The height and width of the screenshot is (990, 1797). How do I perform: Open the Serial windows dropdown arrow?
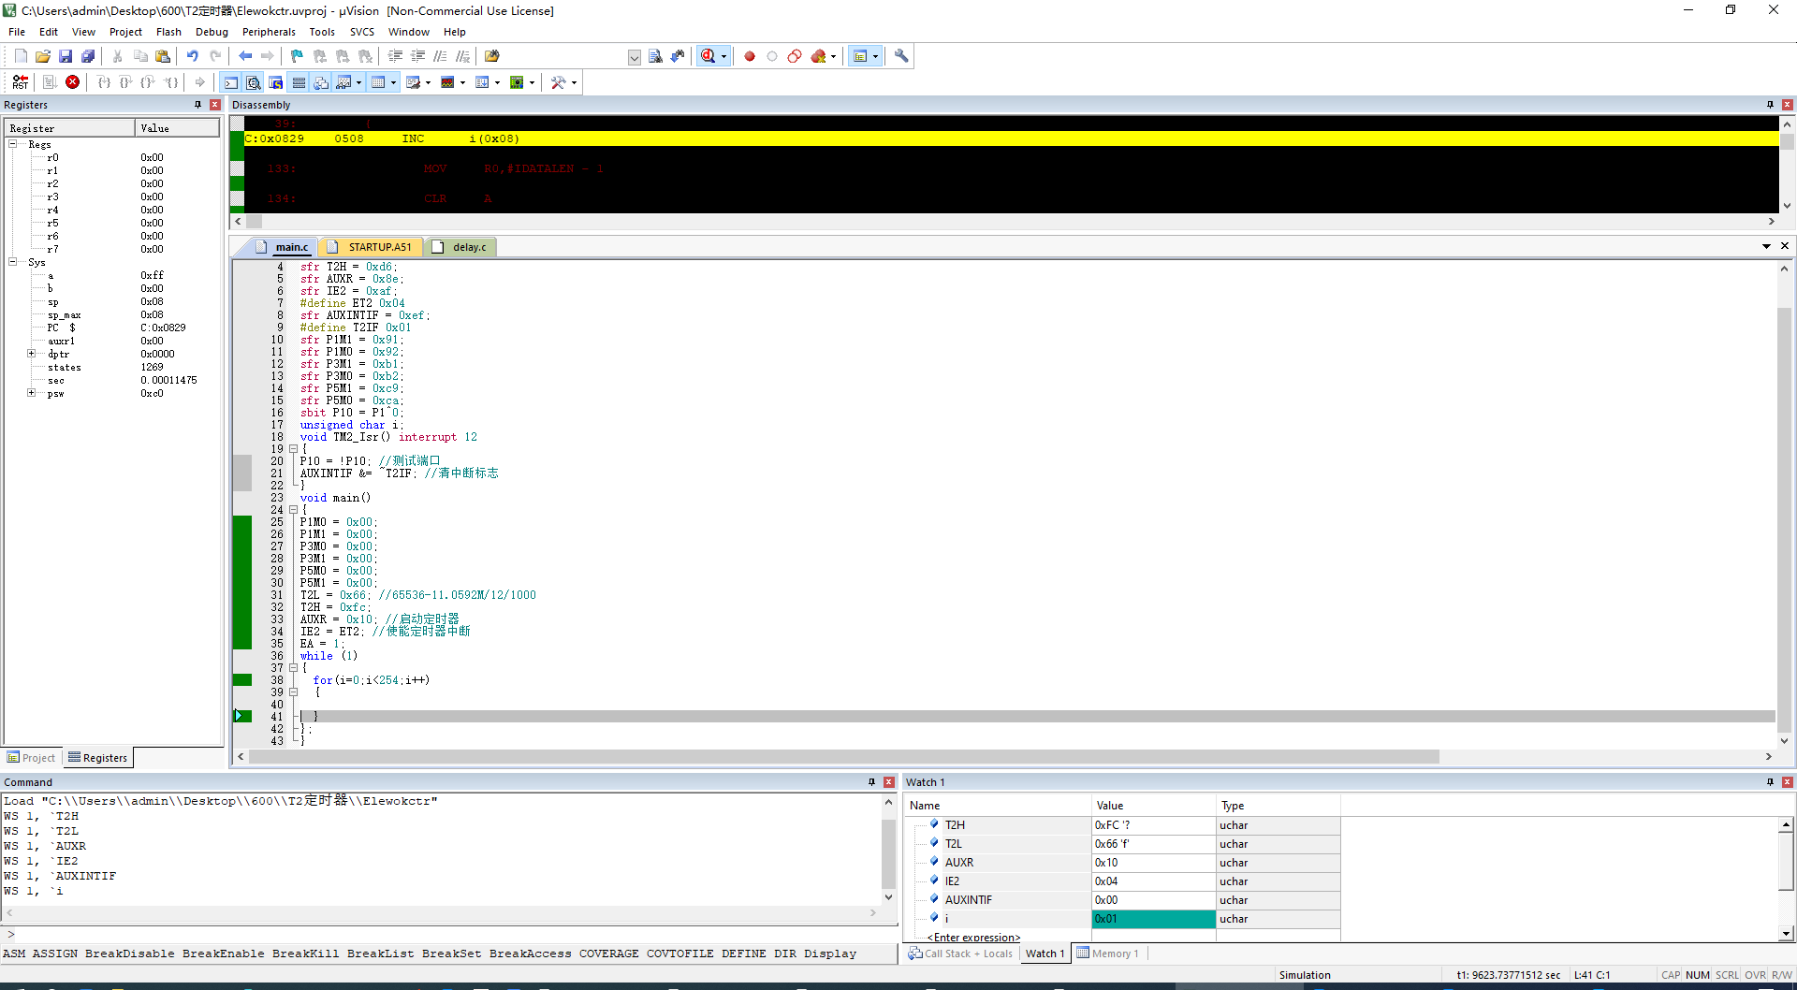429,82
